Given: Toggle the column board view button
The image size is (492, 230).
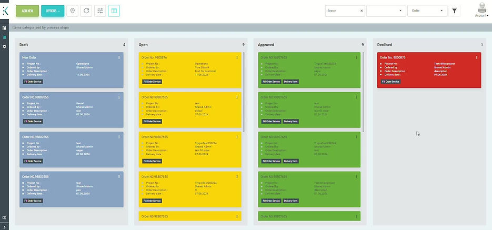Looking at the screenshot, I should (x=114, y=11).
